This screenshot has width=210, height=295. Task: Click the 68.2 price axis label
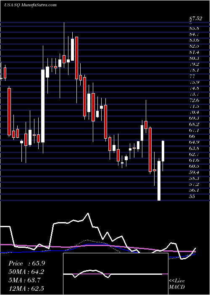point(194,124)
